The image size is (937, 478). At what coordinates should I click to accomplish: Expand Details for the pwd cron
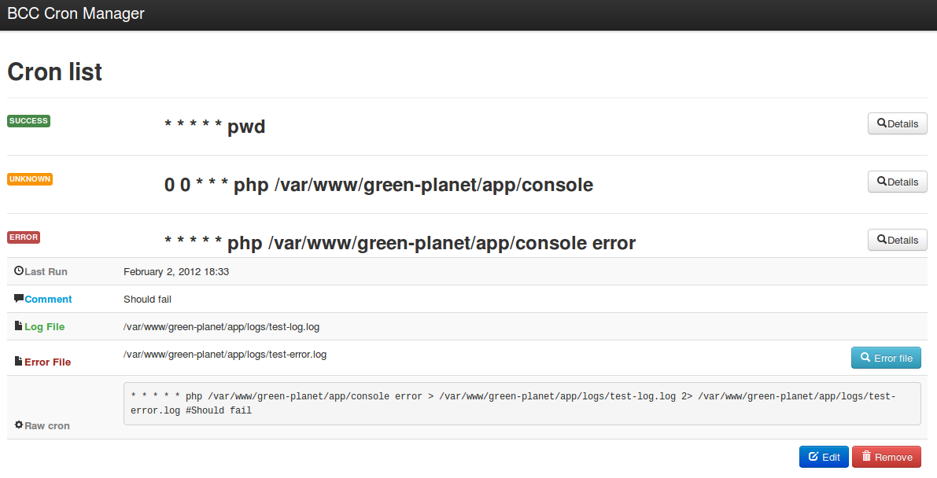[x=897, y=123]
